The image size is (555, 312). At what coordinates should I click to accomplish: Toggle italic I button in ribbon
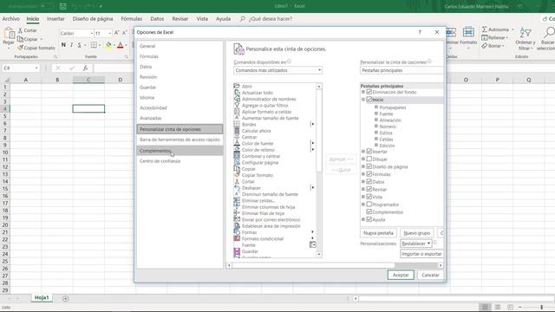71,45
